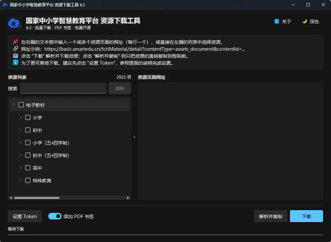Maximize the window
Screen dimensions: 331x242
(x=308, y=5)
